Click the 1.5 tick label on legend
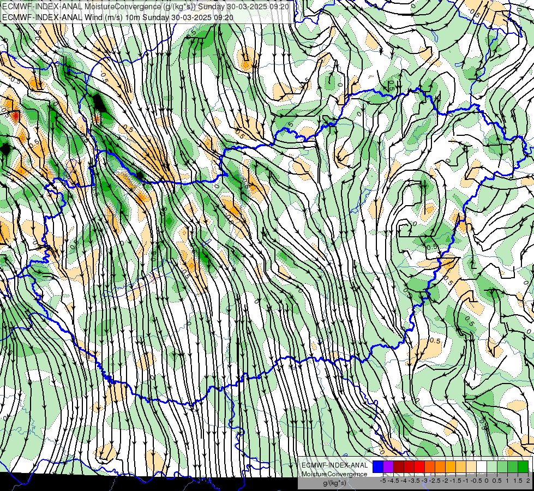The image size is (534, 491). tap(518, 481)
